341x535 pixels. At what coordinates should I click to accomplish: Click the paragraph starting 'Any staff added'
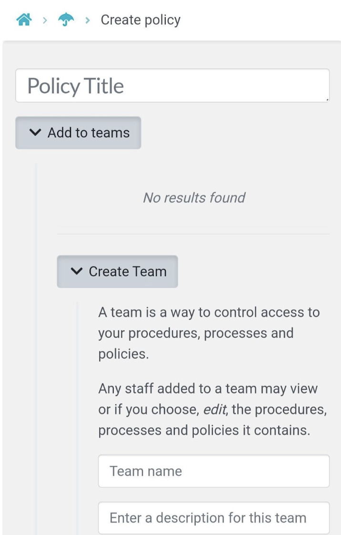click(x=212, y=410)
